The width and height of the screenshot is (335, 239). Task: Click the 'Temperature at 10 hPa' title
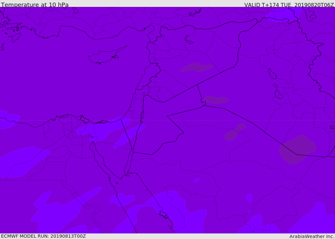pyautogui.click(x=35, y=5)
